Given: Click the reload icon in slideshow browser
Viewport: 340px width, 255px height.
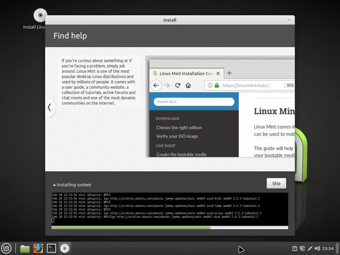Looking at the screenshot, I should [x=178, y=85].
